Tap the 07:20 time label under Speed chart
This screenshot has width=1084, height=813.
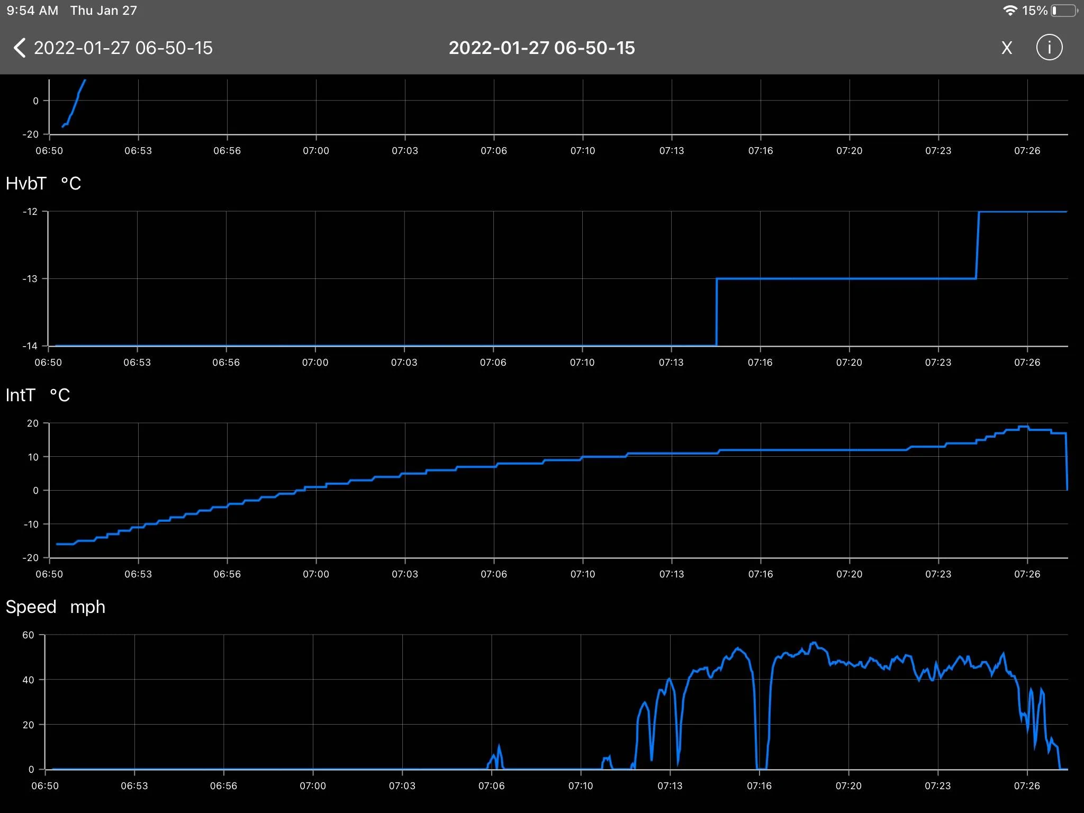click(x=848, y=786)
